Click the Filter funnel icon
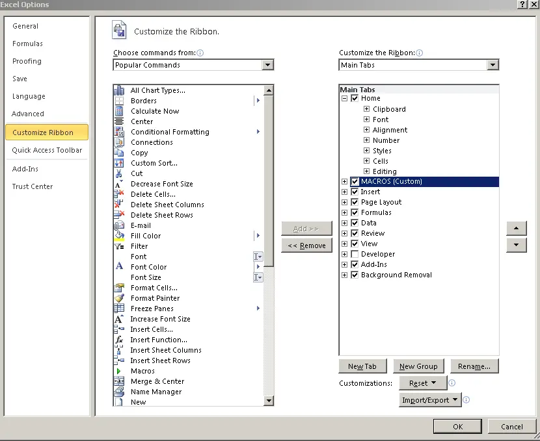Screen dimensions: 540x441 coord(119,246)
